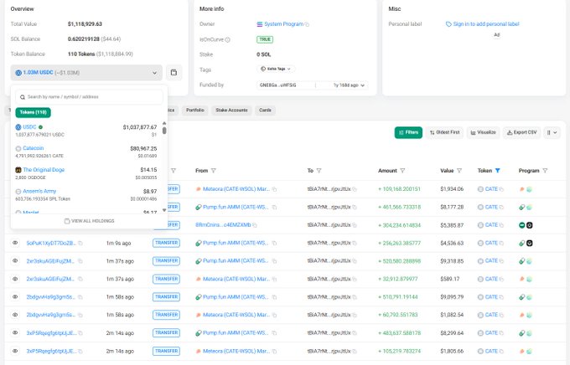Viewport: 570px width, 365px height.
Task: Click the verified badge next to USDC
Action: tap(41, 127)
